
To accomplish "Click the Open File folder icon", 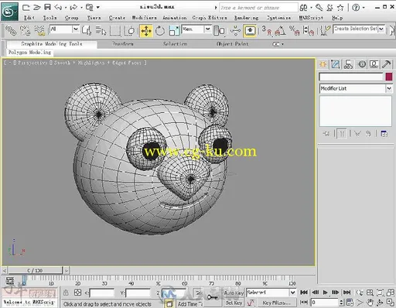I will pos(37,8).
